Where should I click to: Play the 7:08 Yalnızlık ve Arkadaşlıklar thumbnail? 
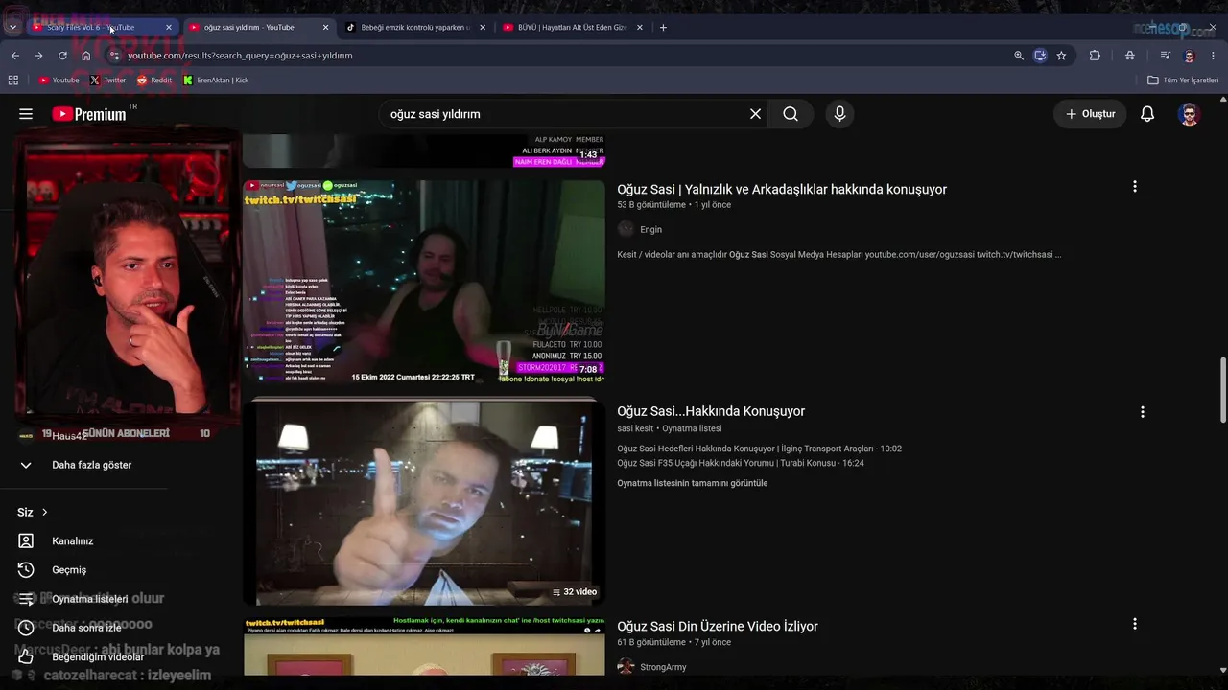(424, 282)
